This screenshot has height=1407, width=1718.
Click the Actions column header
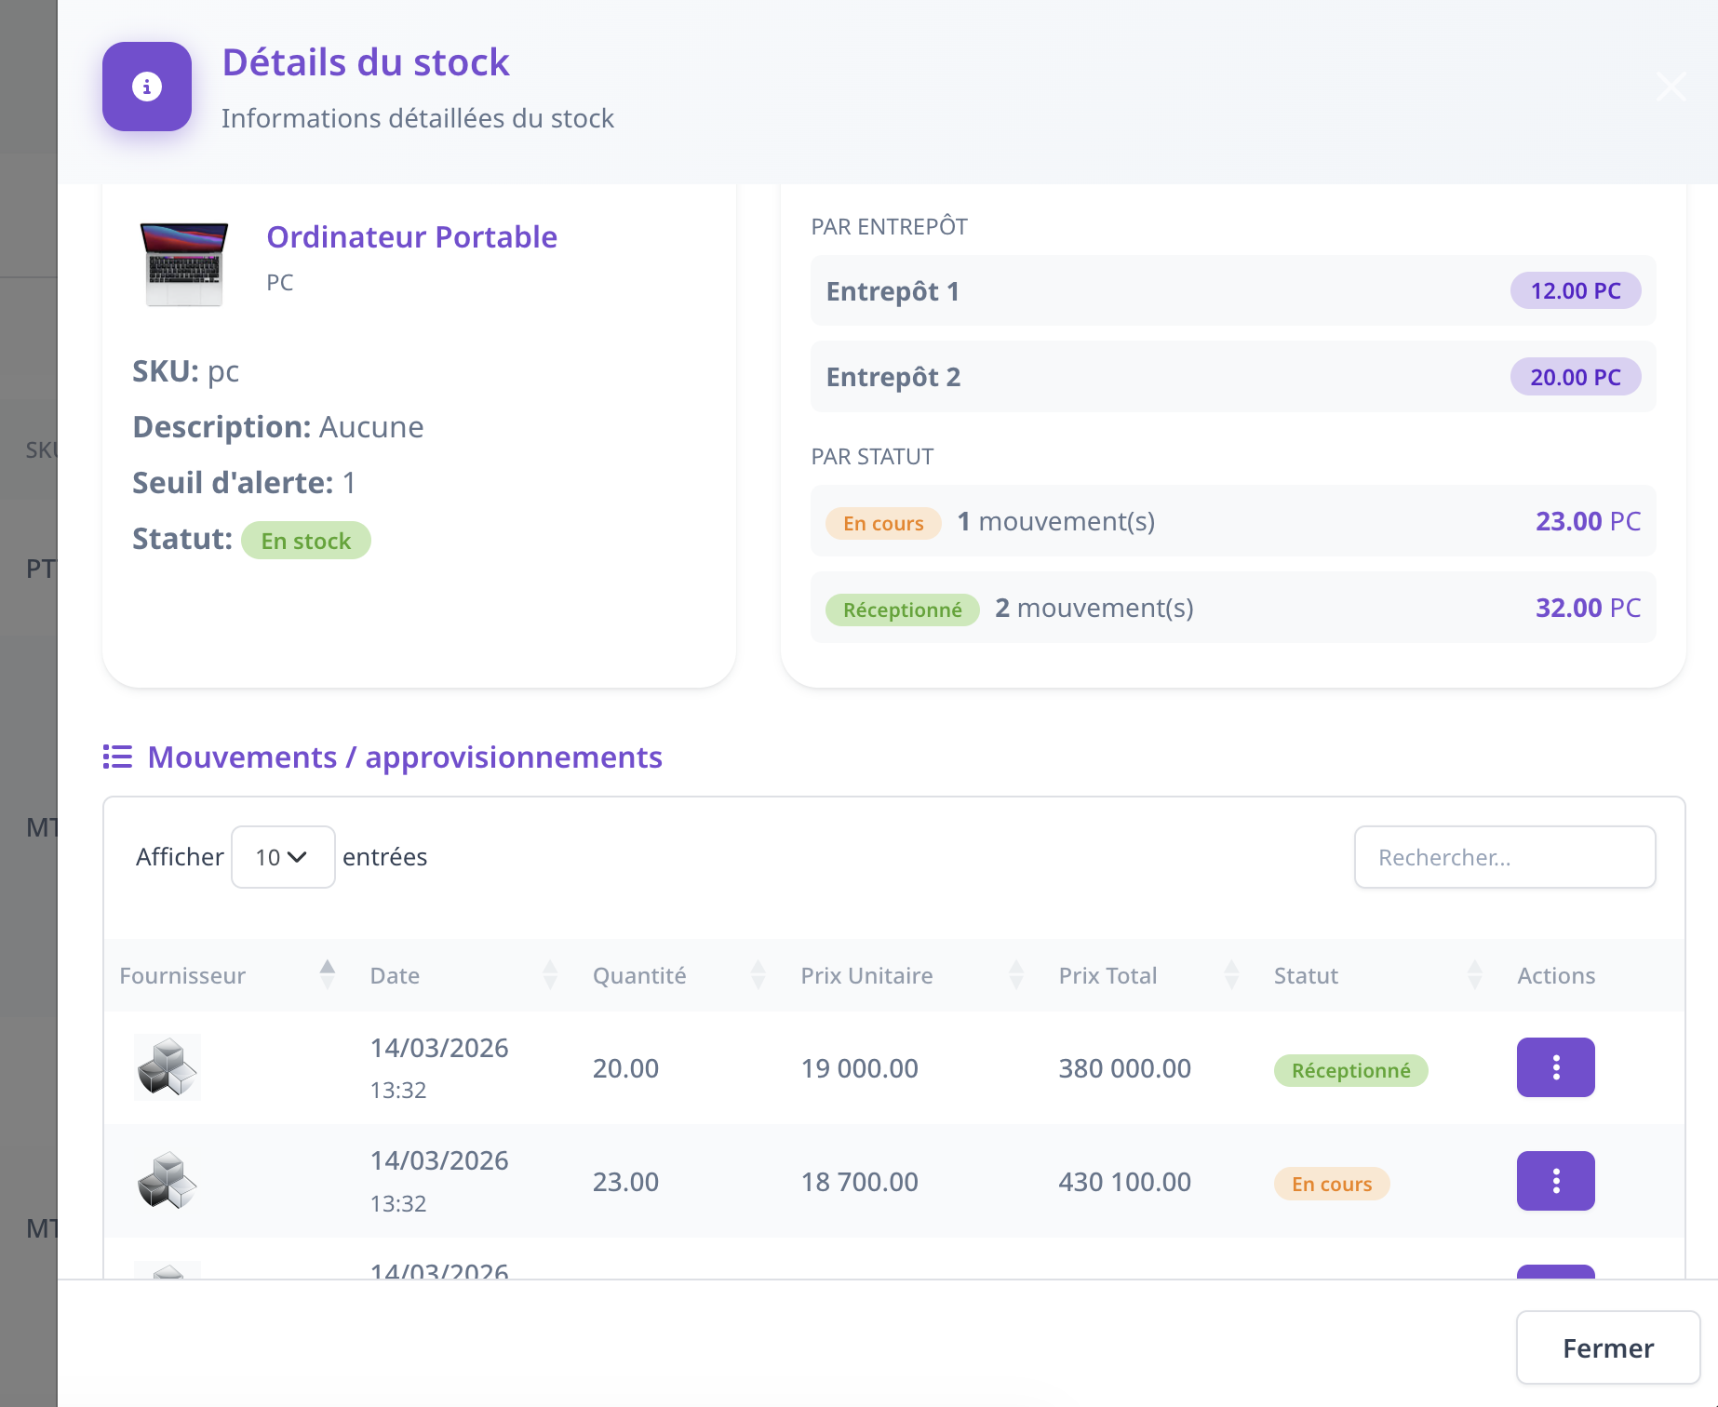tap(1556, 975)
